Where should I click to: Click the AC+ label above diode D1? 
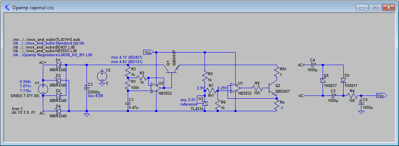tap(43, 62)
